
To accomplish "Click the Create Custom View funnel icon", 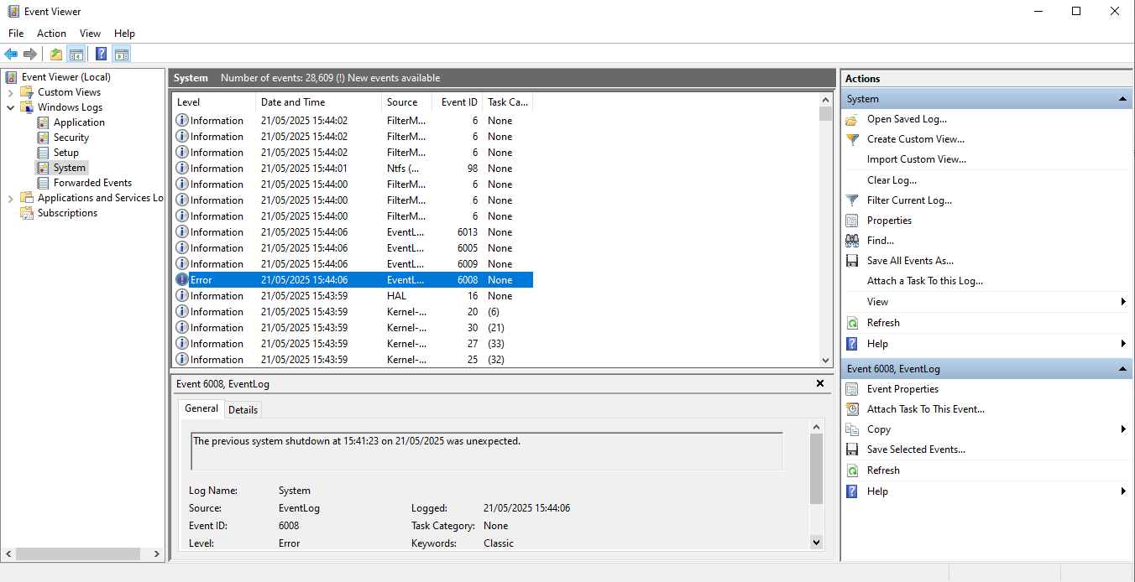I will click(x=852, y=139).
